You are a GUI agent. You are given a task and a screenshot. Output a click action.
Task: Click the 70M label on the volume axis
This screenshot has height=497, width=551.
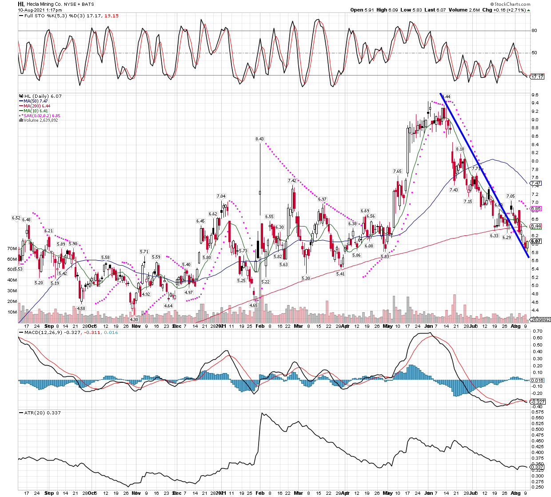(12, 249)
